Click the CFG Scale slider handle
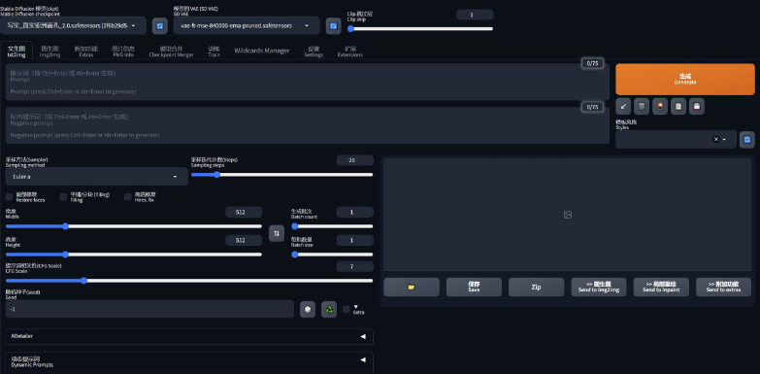The image size is (760, 374). tap(83, 281)
